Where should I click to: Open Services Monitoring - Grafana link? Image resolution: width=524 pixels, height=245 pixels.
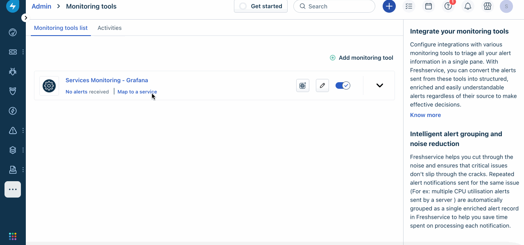tap(107, 80)
